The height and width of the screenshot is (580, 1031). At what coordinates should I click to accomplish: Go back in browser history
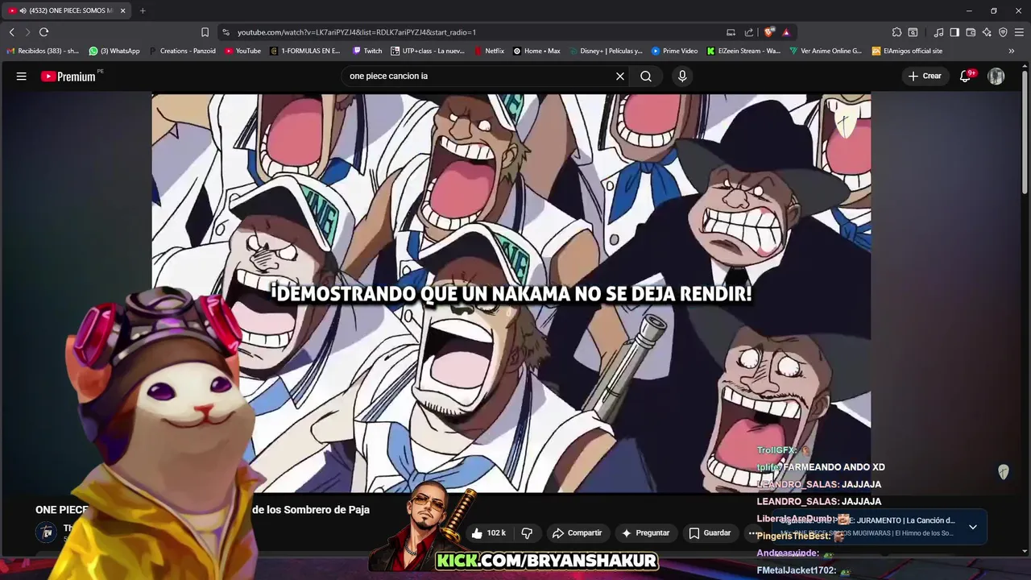pyautogui.click(x=11, y=32)
